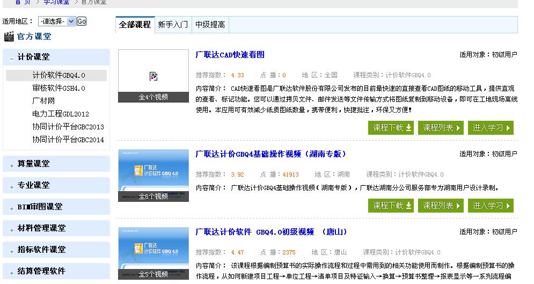534x284 pixels.
Task: Download the 湖南专版 course via 课程下载
Action: (391, 206)
